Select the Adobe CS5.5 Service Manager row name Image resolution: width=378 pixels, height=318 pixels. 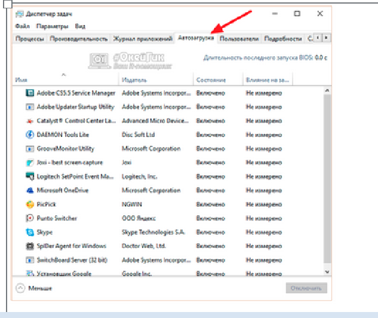coord(76,93)
